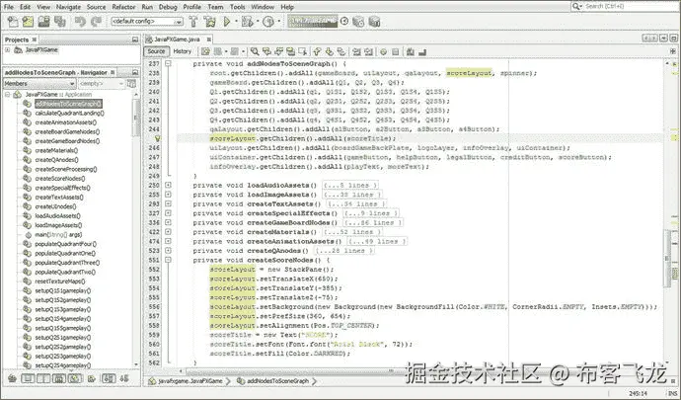Run the project with green play icon
This screenshot has width=681, height=400.
226,22
